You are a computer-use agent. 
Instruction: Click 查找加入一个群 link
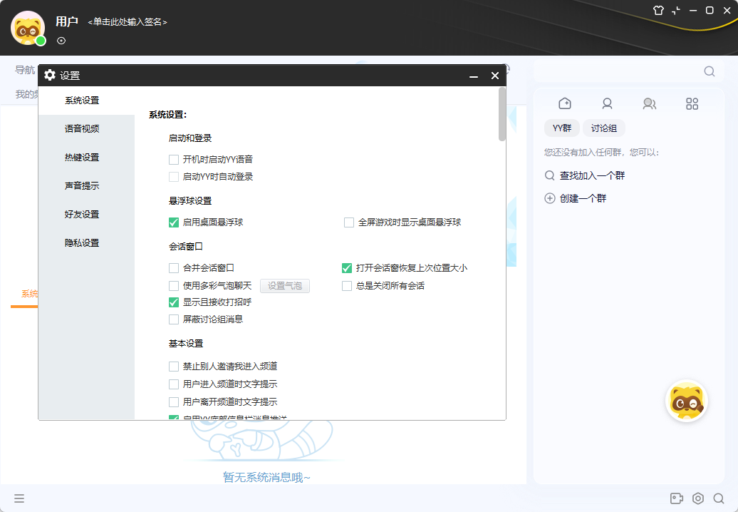592,175
